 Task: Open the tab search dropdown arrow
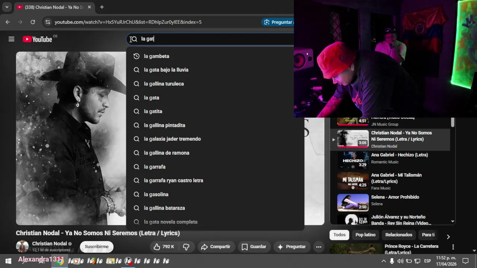[7, 7]
